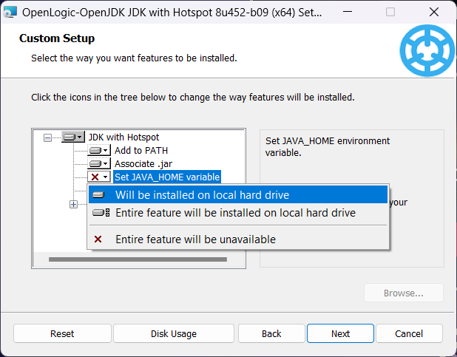Collapse the JDK with Hotspot tree node
Image resolution: width=457 pixels, height=357 pixels.
tap(48, 137)
